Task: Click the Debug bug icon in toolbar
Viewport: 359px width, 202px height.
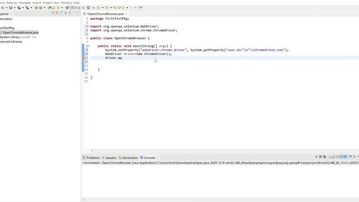Action: pyautogui.click(x=2, y=8)
